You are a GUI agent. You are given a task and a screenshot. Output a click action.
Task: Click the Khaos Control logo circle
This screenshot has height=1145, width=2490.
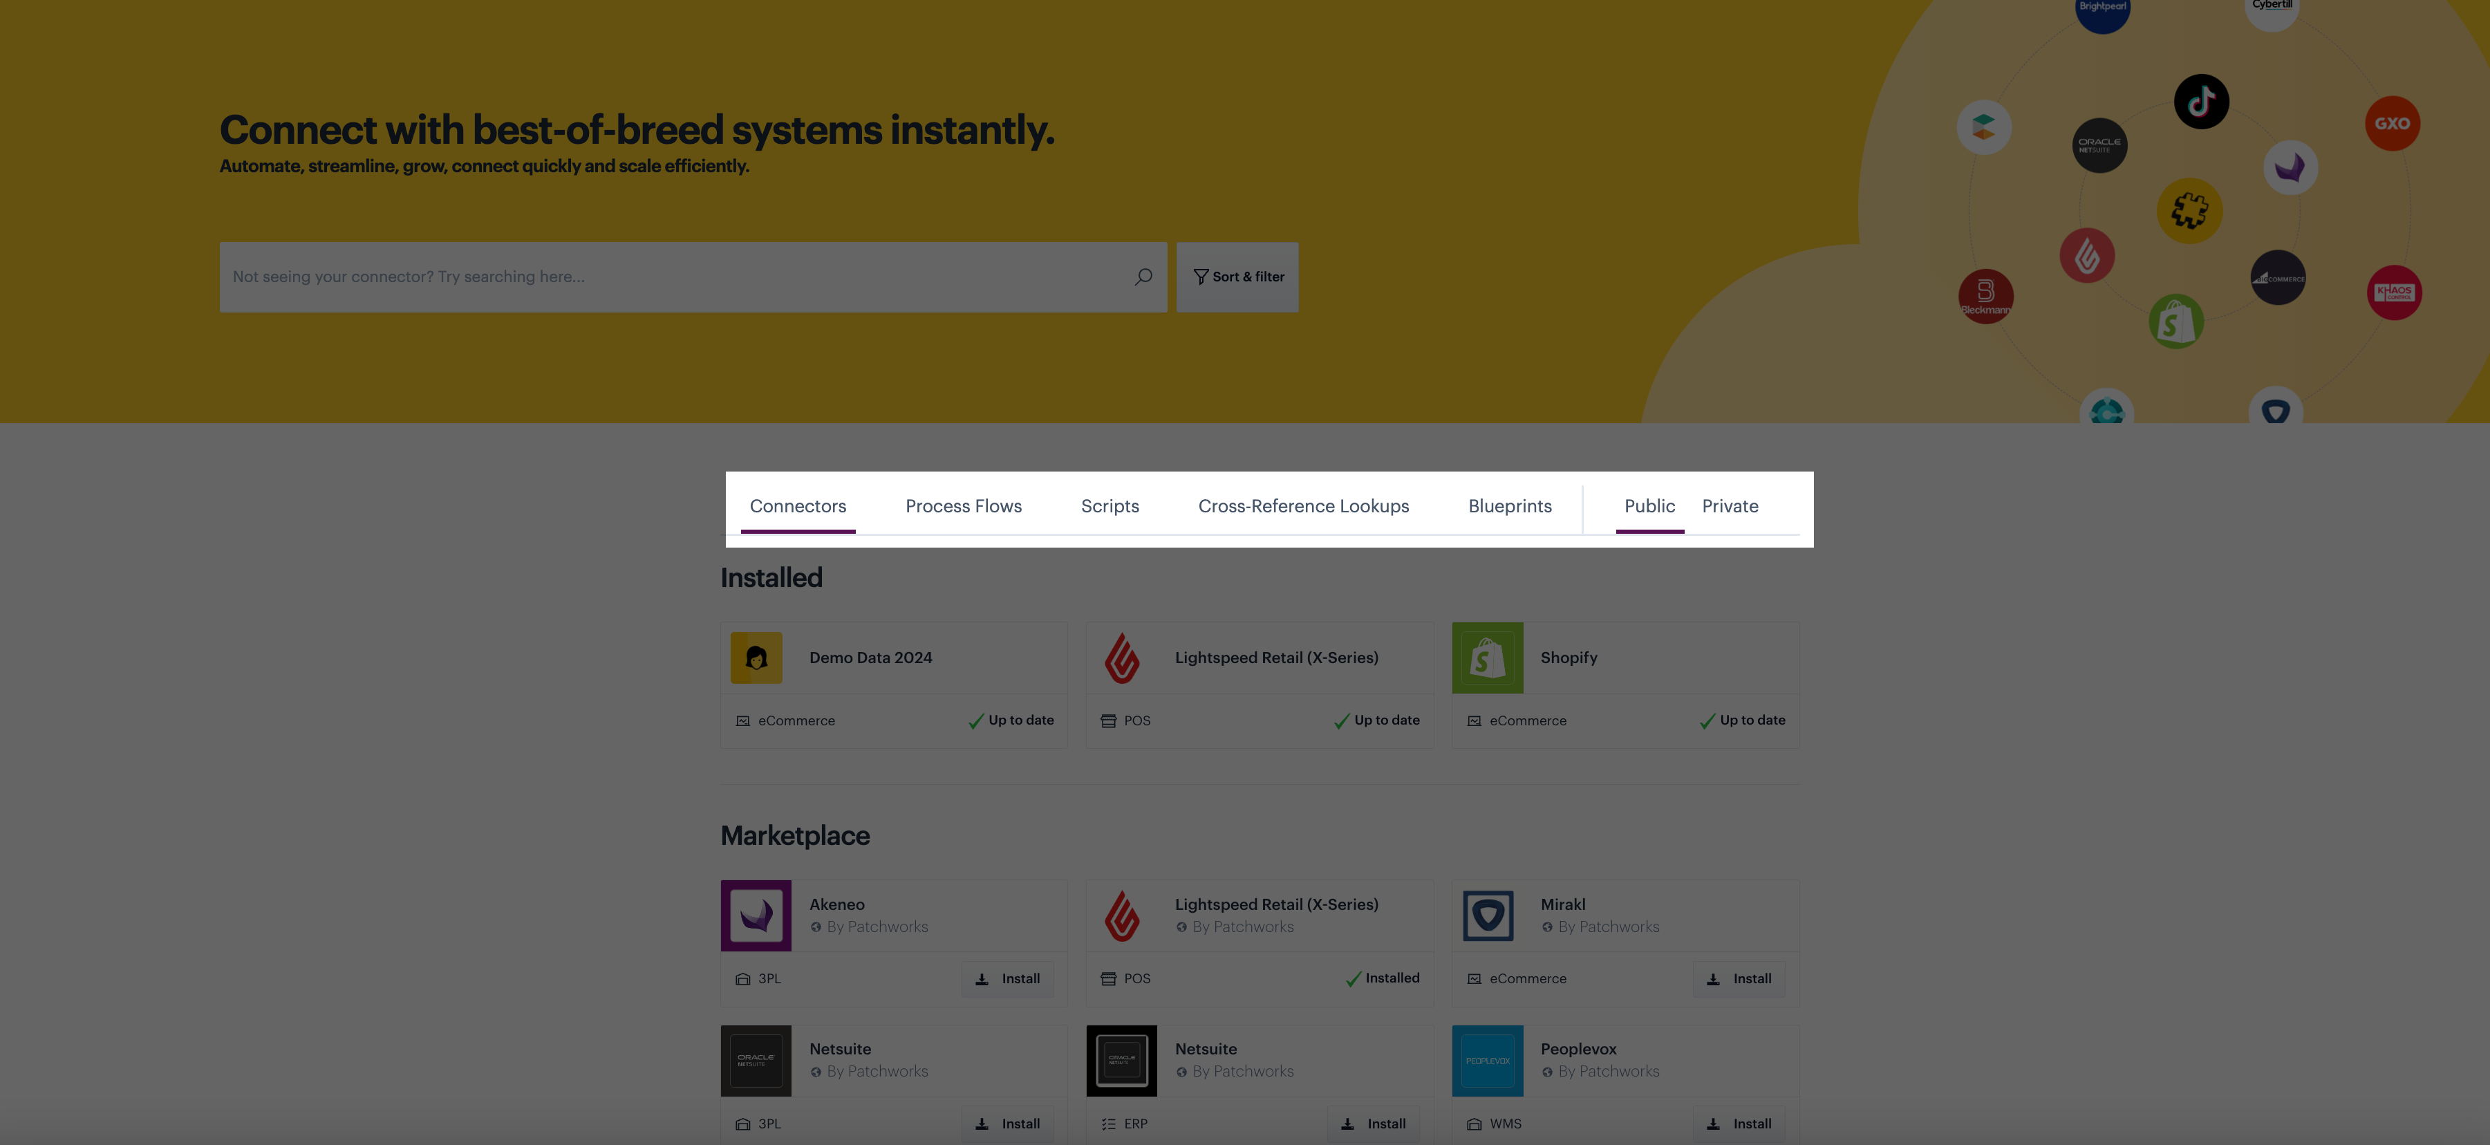point(2393,292)
